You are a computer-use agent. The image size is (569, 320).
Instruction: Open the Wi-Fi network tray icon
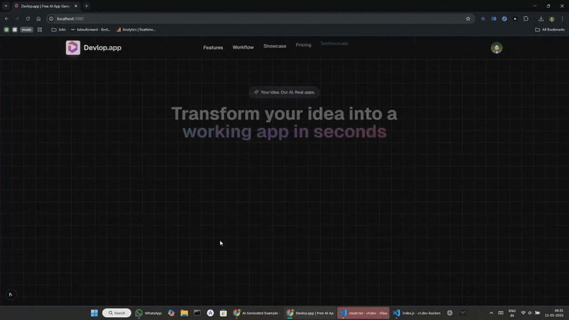coord(523,313)
